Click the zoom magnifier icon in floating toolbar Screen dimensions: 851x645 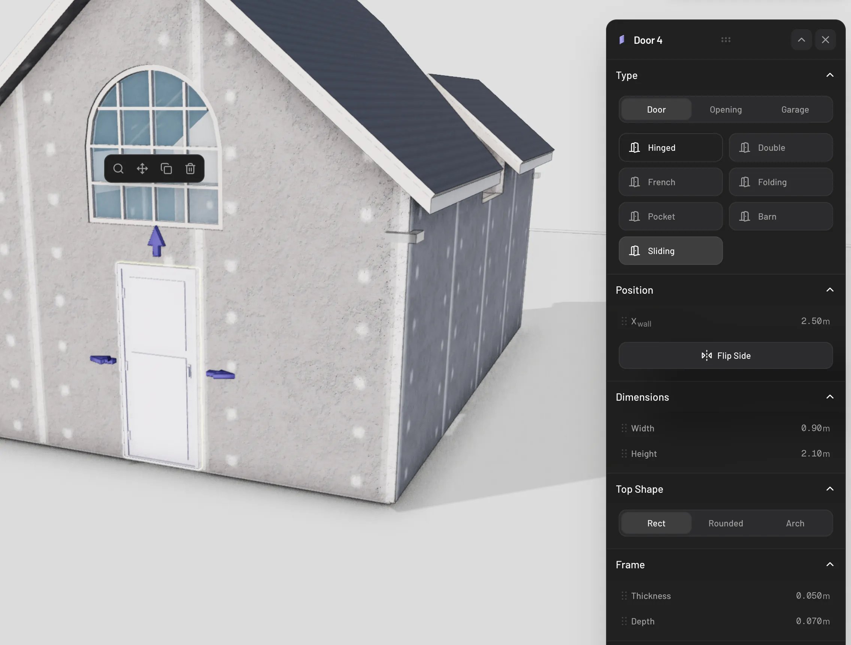(118, 169)
